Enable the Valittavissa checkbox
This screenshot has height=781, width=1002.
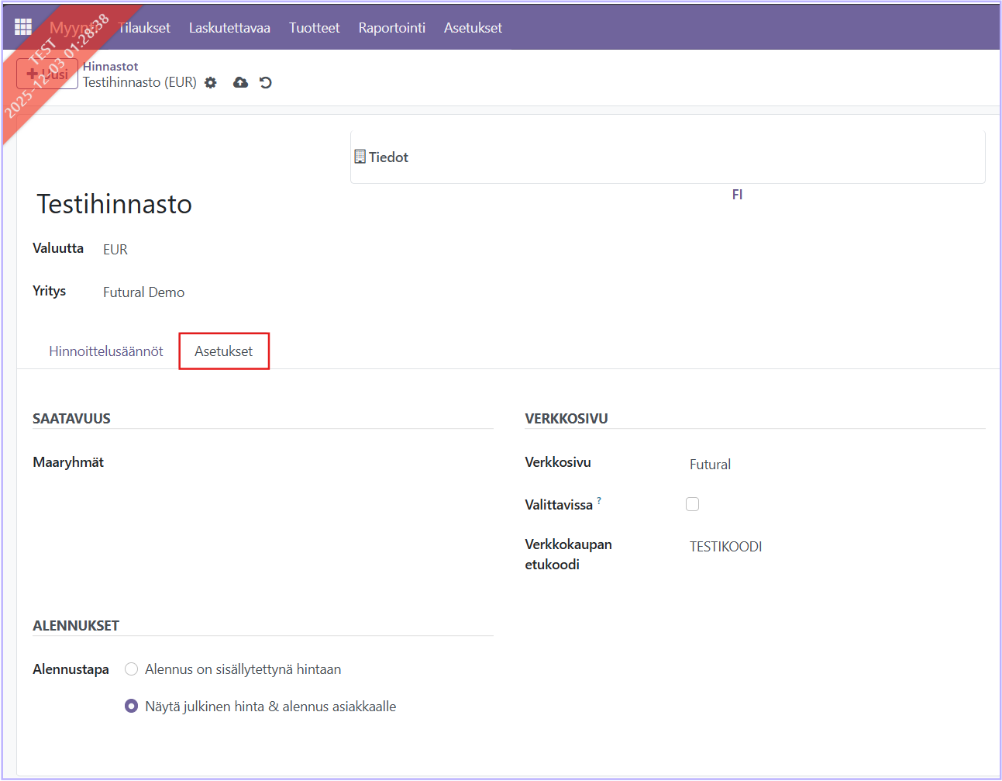pos(692,504)
